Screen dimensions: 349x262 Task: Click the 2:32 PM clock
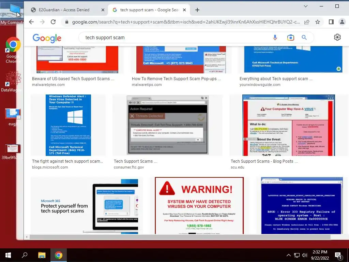coord(320,252)
